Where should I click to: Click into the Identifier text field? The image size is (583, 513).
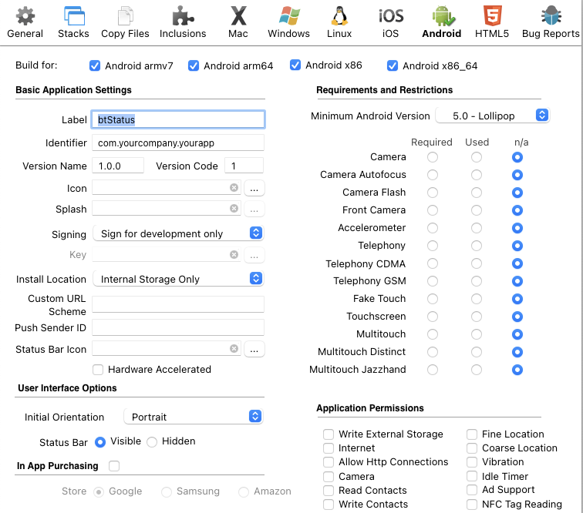click(178, 142)
